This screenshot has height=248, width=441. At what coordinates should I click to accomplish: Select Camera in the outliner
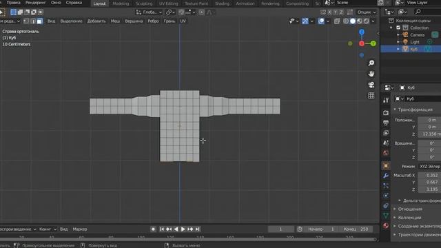point(417,35)
